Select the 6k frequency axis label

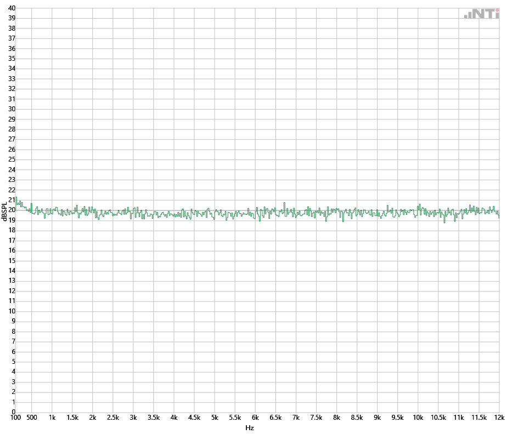[255, 418]
